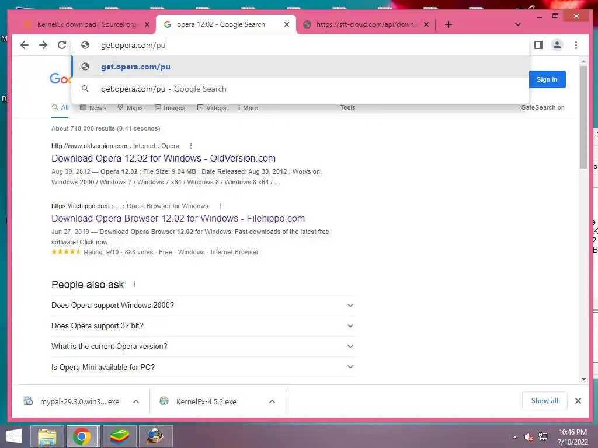Open options chevron for mypal download
This screenshot has width=598, height=448.
(x=135, y=401)
